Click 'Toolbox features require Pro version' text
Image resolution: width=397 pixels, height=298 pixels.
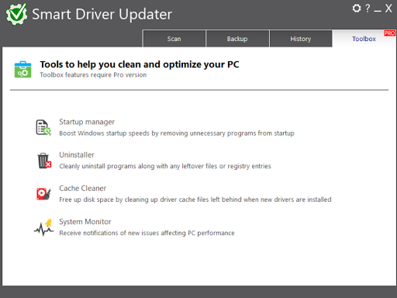(x=93, y=74)
